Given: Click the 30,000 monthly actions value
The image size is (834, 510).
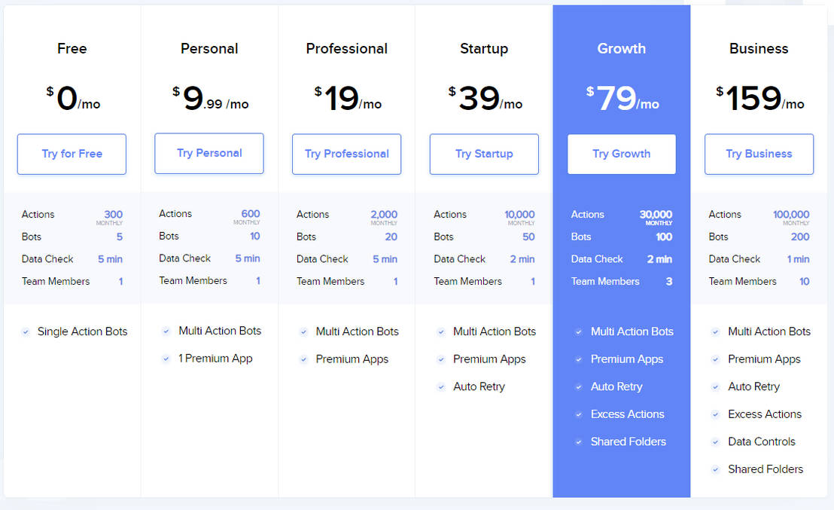Looking at the screenshot, I should (655, 215).
